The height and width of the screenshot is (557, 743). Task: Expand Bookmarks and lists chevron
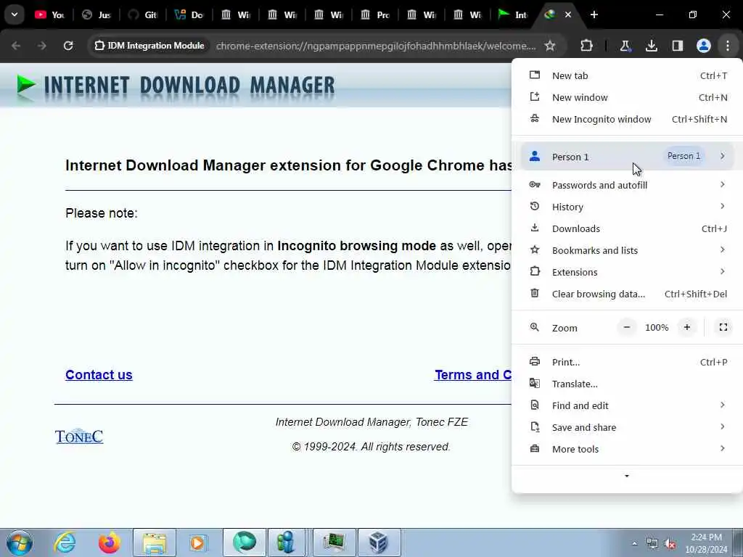tap(722, 250)
